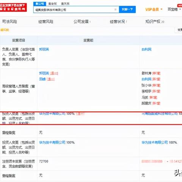
Task: Click the 负责人变更 row label
Action: 19,57
